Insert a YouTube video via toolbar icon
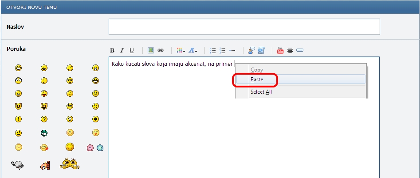This screenshot has height=178, width=420. [280, 50]
